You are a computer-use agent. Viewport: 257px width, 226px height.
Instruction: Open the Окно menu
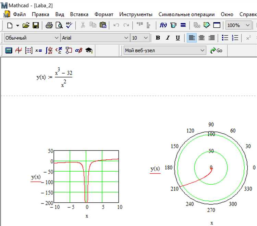(227, 14)
